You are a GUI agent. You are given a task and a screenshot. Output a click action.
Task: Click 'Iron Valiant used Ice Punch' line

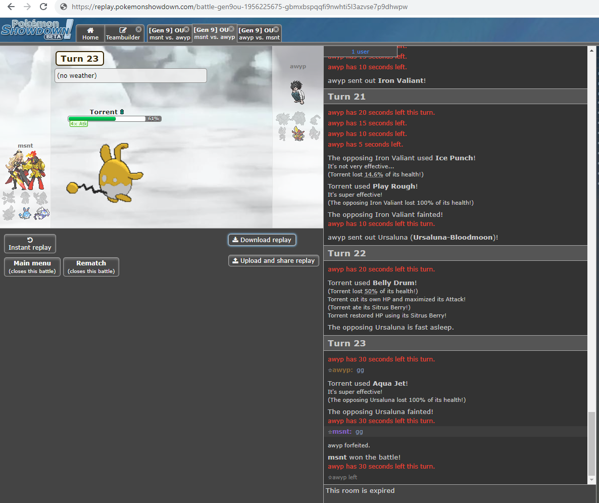pos(402,158)
